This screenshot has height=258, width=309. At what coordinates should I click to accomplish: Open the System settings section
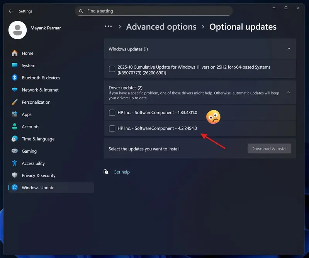(x=27, y=66)
